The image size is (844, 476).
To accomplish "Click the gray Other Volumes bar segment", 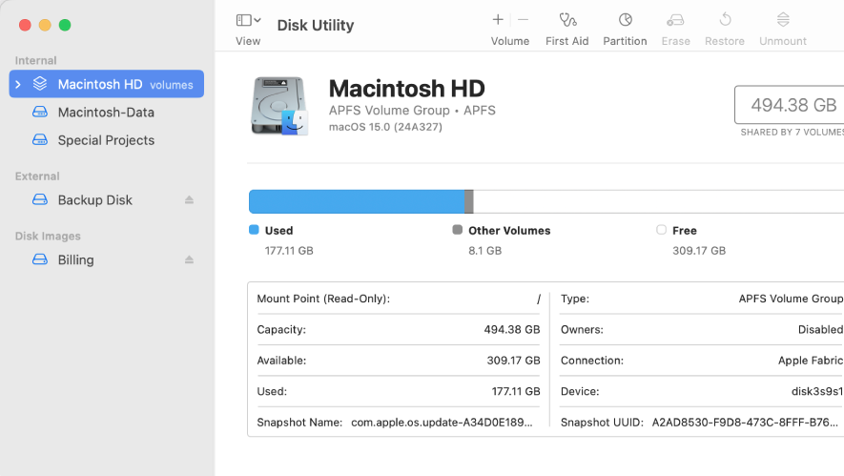I will (469, 201).
